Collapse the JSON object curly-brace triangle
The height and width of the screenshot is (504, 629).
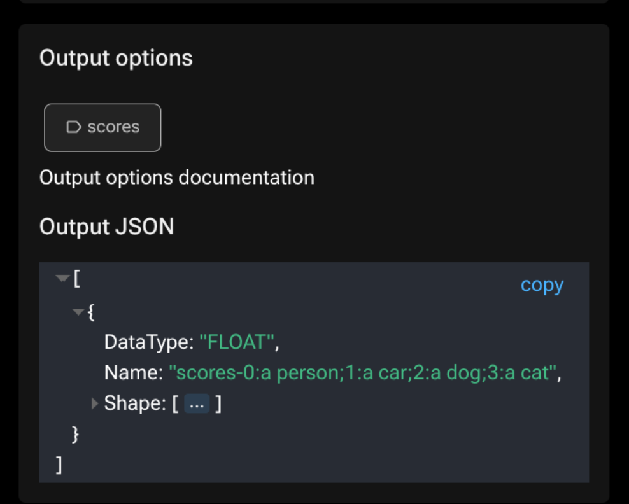click(78, 312)
